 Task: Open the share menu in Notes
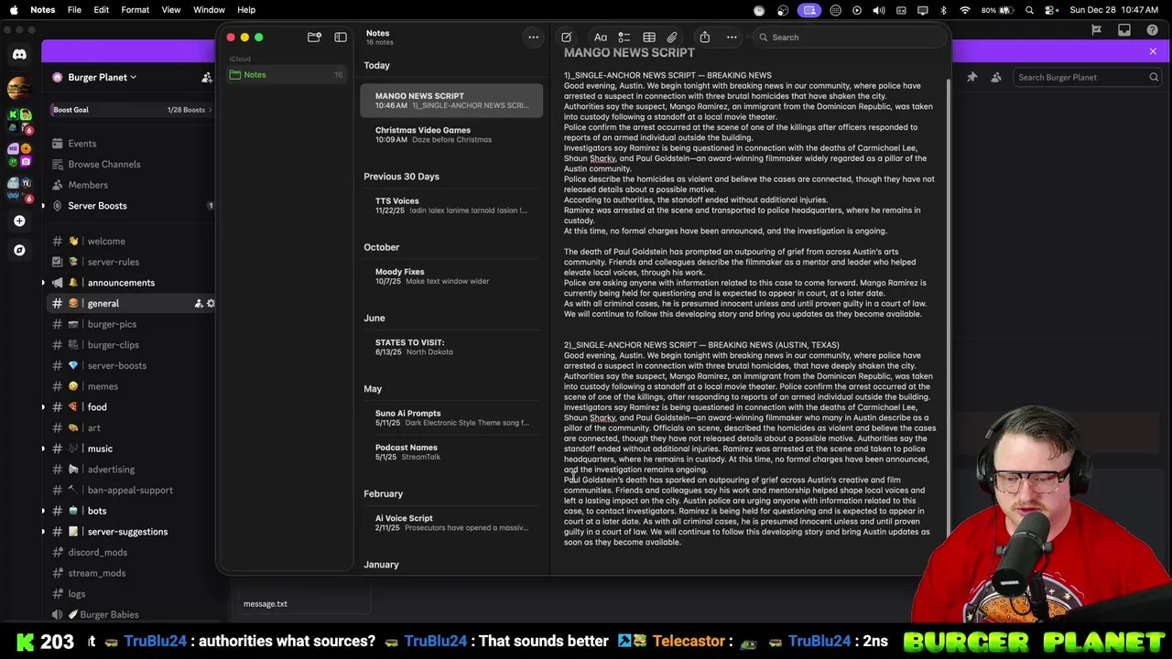click(x=705, y=38)
